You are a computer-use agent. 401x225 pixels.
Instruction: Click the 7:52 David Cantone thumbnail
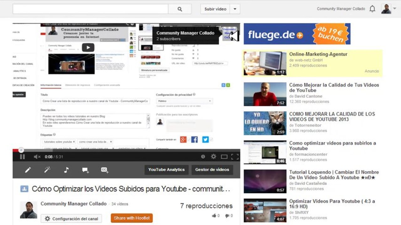click(265, 94)
